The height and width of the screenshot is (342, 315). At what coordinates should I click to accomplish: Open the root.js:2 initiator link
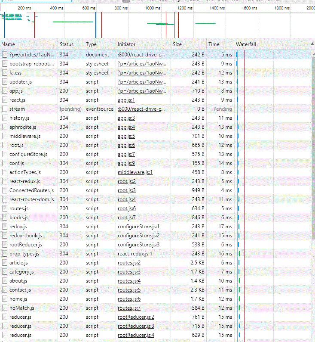[127, 181]
